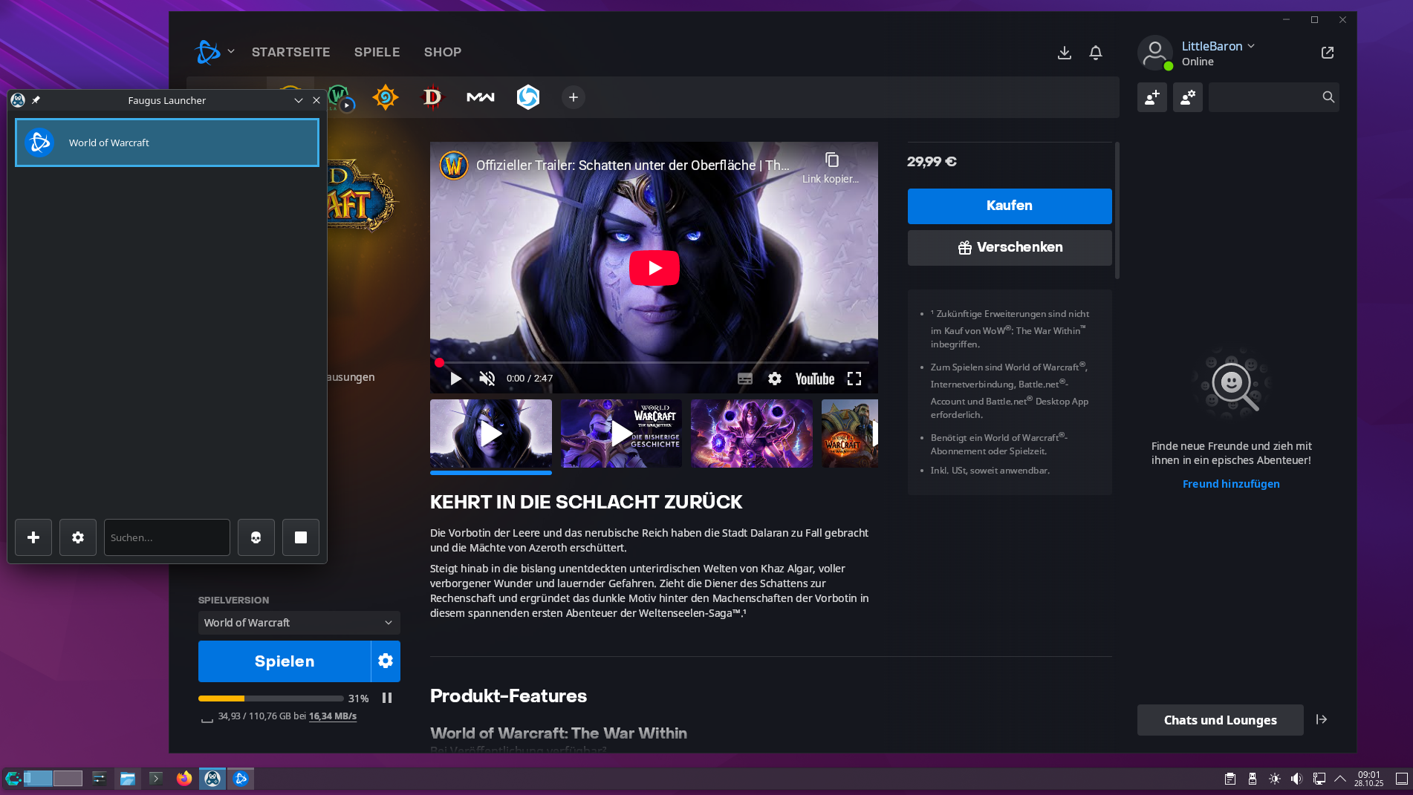Click the Spielen button
The width and height of the screenshot is (1413, 795).
tap(284, 661)
